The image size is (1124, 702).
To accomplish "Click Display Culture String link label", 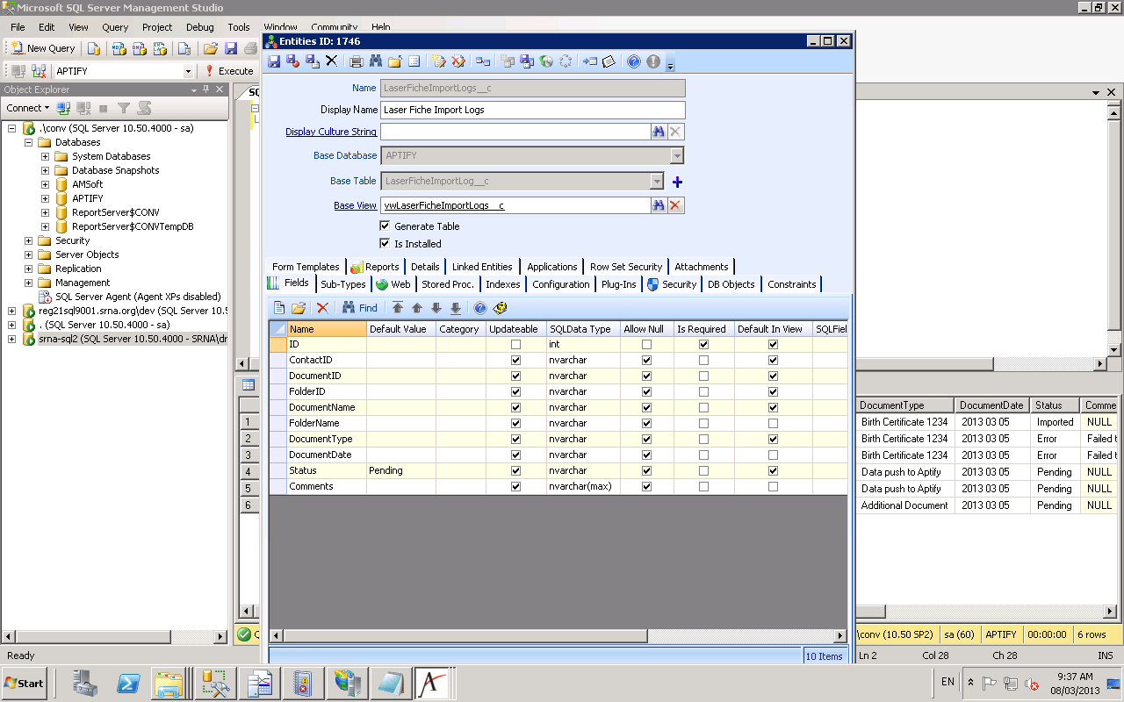I will [331, 132].
